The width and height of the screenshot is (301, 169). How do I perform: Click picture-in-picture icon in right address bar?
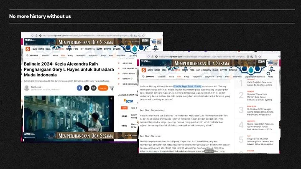[252, 56]
